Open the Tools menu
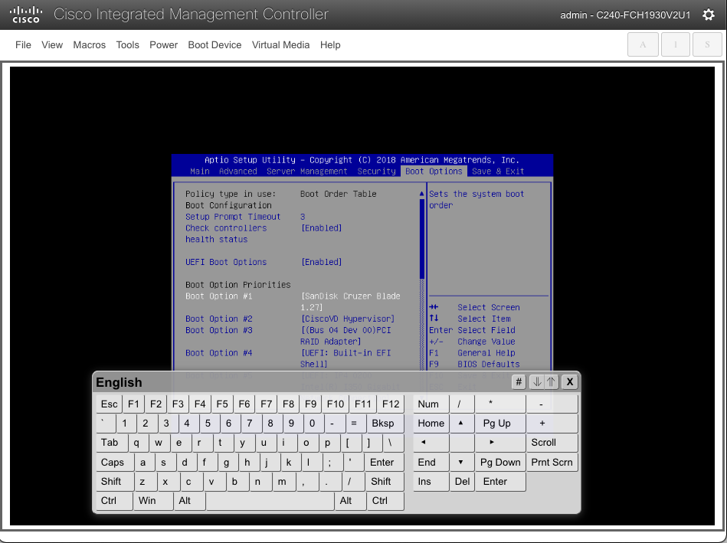Image resolution: width=727 pixels, height=543 pixels. [127, 45]
